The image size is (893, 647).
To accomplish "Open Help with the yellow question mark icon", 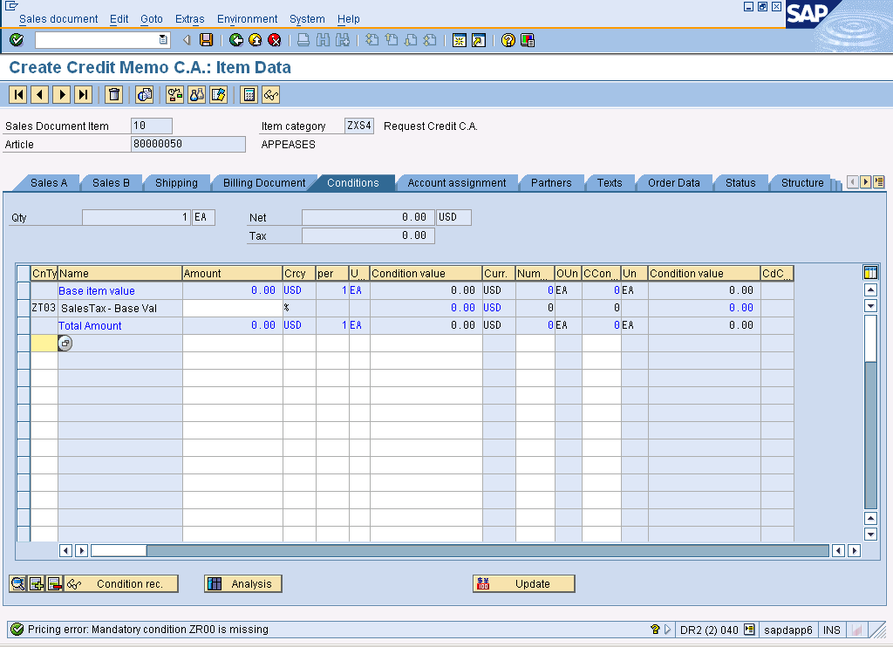I will (x=508, y=40).
